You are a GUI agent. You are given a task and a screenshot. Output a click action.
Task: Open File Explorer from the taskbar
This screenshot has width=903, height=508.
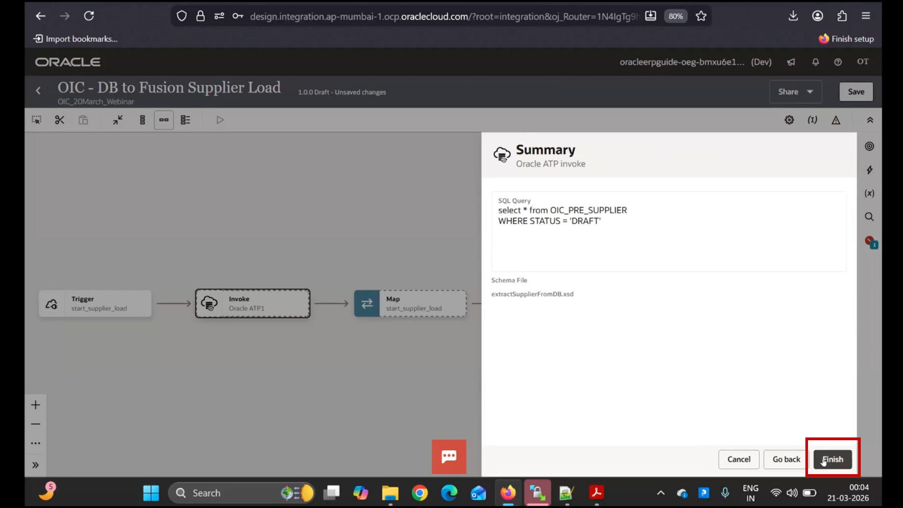point(390,493)
